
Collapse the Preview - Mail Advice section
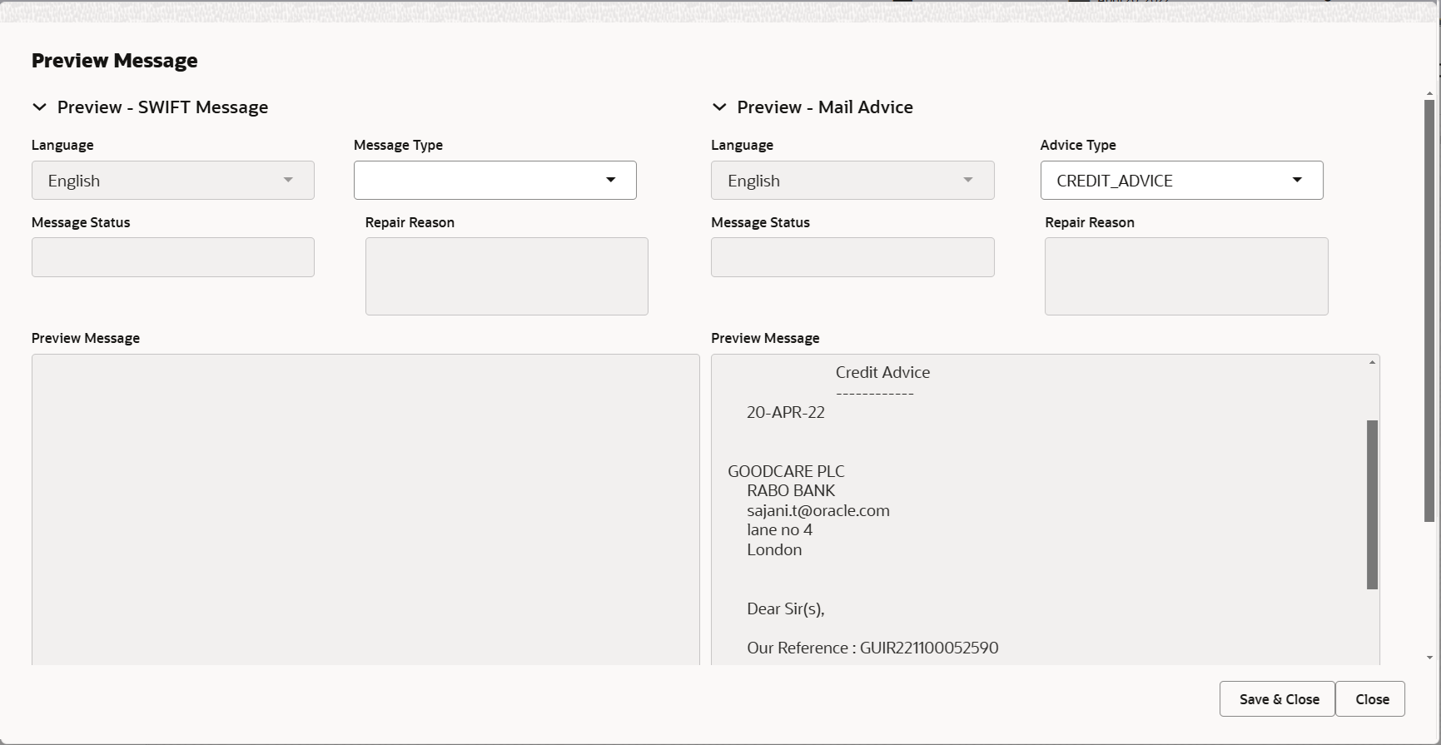click(719, 107)
